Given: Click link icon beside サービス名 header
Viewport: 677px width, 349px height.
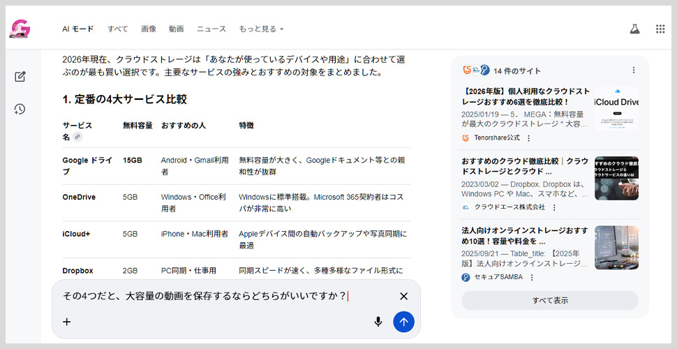Looking at the screenshot, I should point(77,137).
